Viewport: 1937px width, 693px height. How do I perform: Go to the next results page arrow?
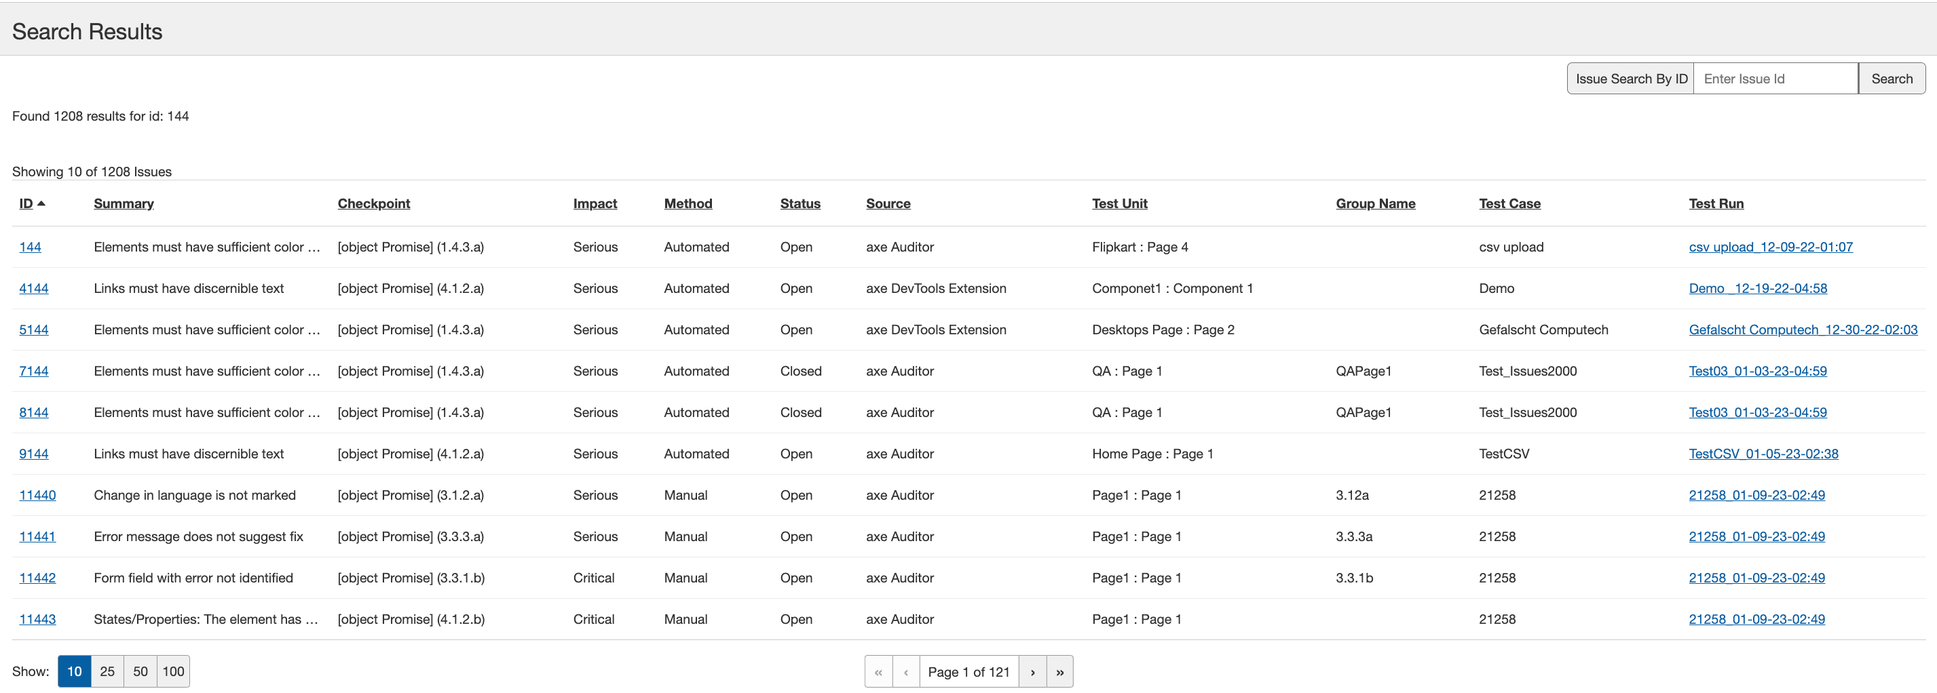tap(1032, 672)
